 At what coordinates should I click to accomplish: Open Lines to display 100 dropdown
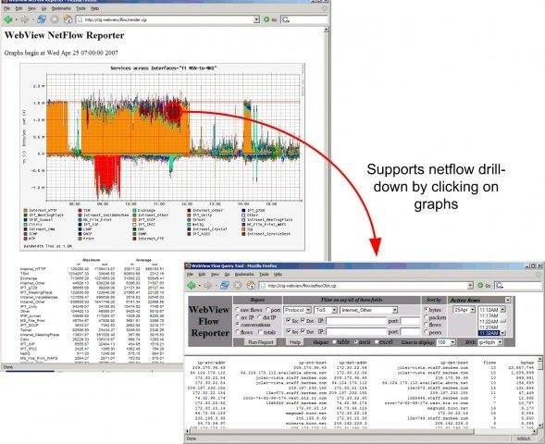446,342
